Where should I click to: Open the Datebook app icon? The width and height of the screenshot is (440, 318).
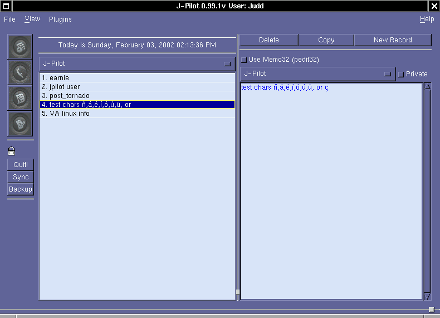[20, 47]
